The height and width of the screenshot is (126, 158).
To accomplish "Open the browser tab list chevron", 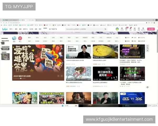I will (1, 20).
